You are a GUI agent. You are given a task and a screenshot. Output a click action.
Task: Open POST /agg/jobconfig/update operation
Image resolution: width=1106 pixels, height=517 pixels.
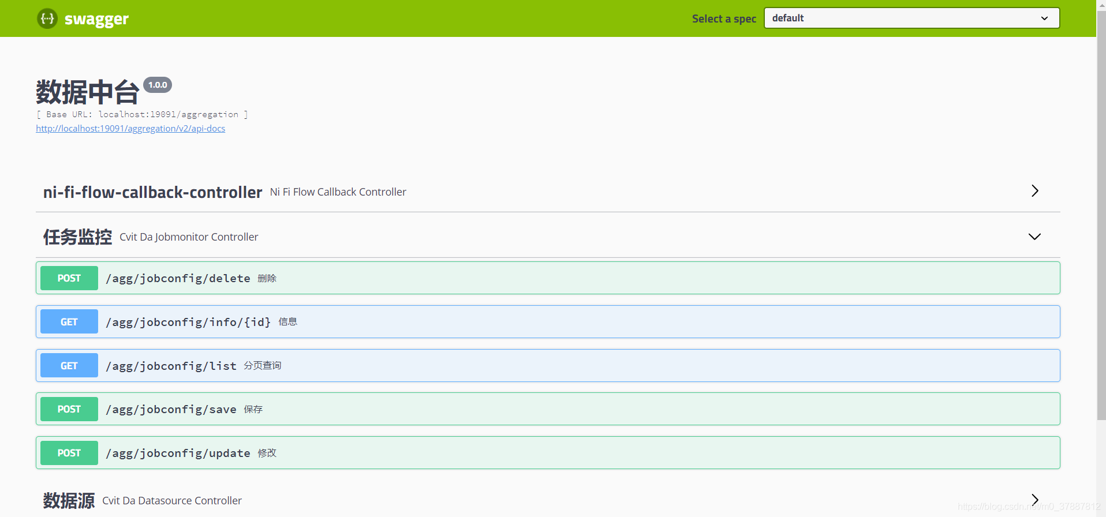coord(548,453)
